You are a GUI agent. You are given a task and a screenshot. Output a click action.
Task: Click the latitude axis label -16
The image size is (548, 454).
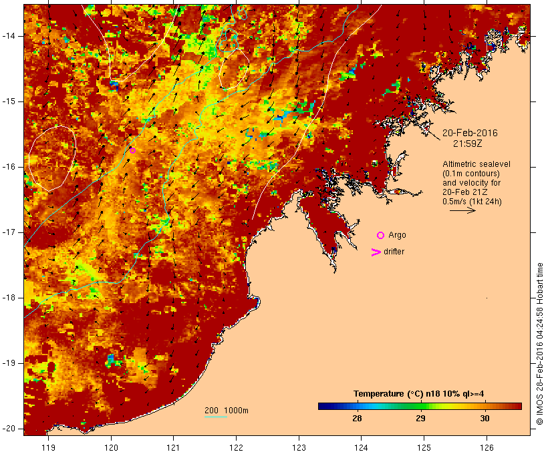(9, 167)
